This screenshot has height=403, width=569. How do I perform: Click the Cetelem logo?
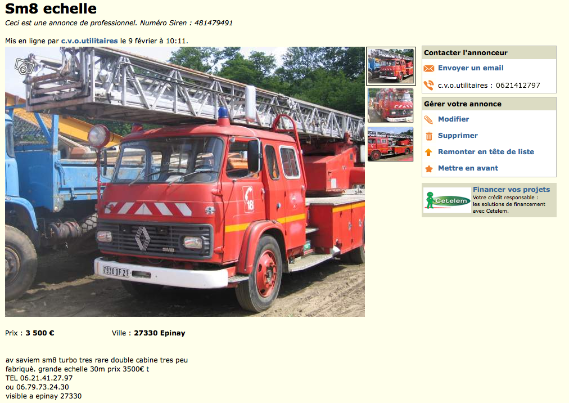pos(447,200)
